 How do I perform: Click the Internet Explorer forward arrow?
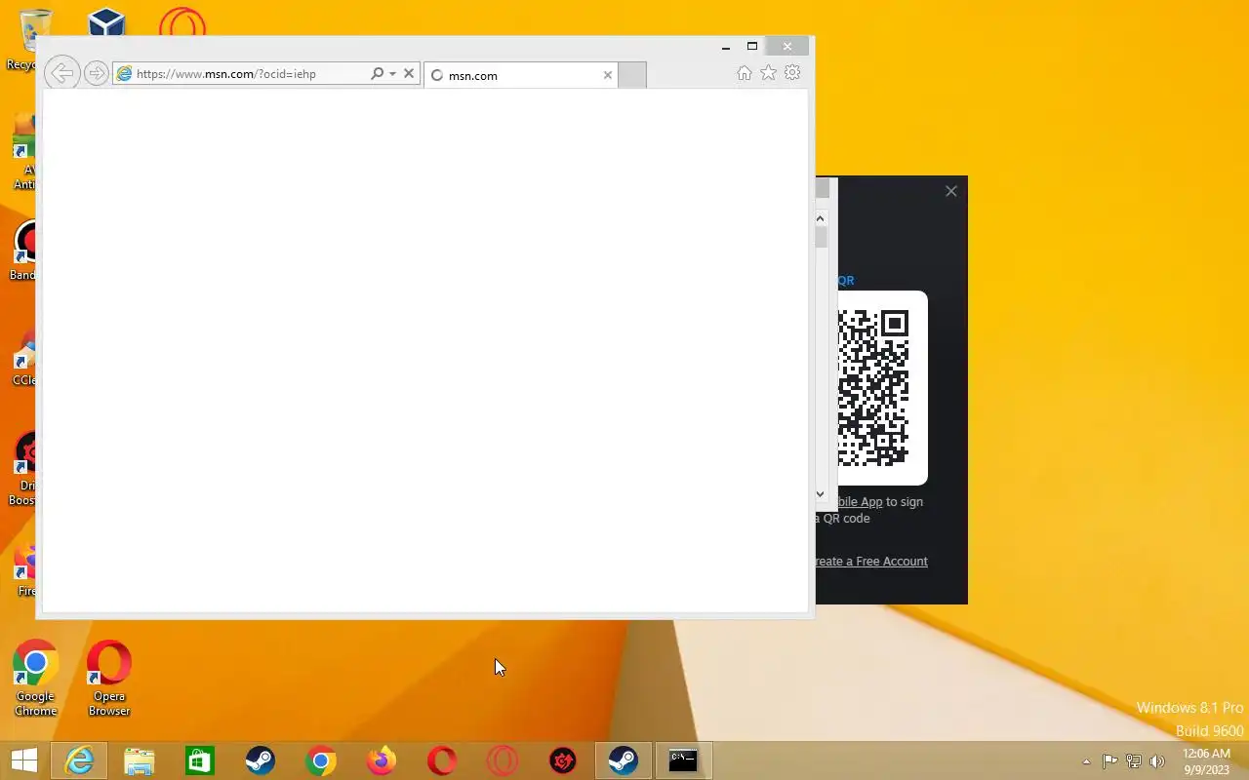(x=96, y=73)
